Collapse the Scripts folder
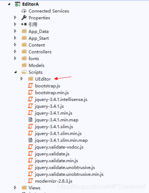This screenshot has width=149, height=193. coord(15,72)
